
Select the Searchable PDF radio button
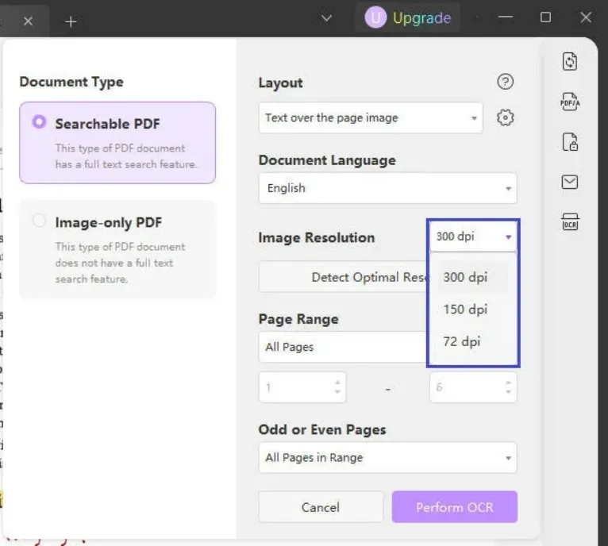tap(39, 121)
